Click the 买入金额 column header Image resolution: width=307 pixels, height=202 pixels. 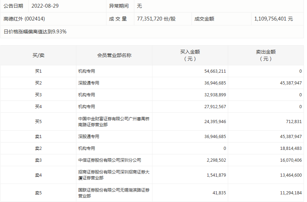click(190, 55)
